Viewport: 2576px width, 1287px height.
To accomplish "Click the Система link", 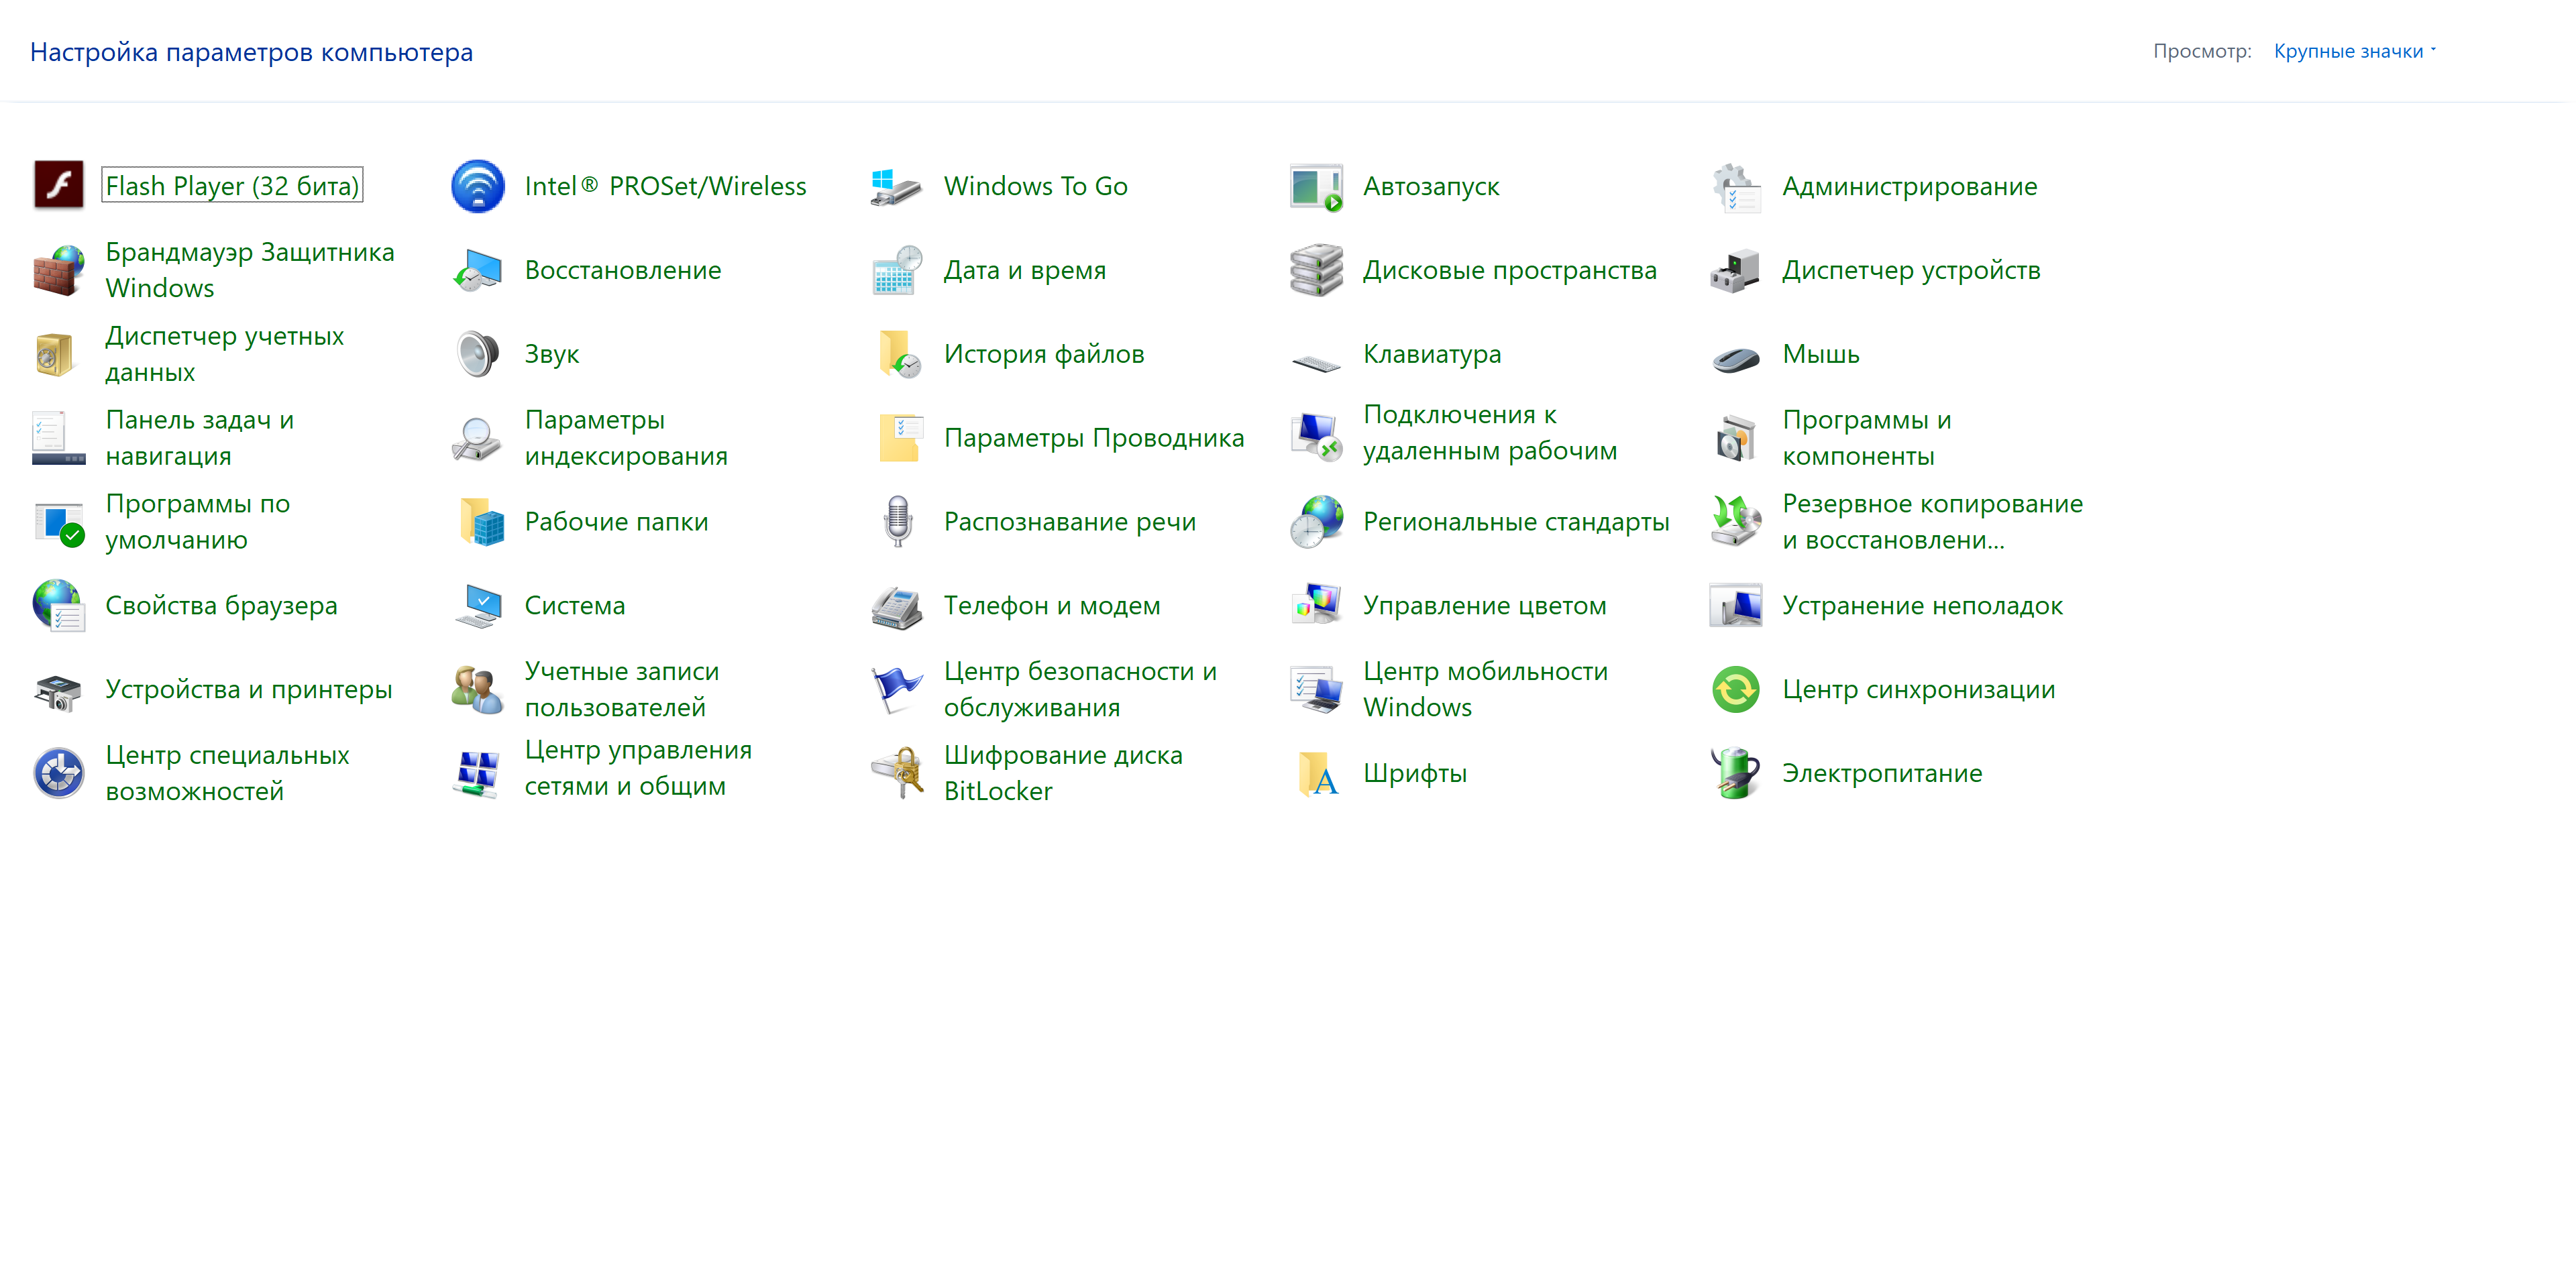I will [x=575, y=606].
